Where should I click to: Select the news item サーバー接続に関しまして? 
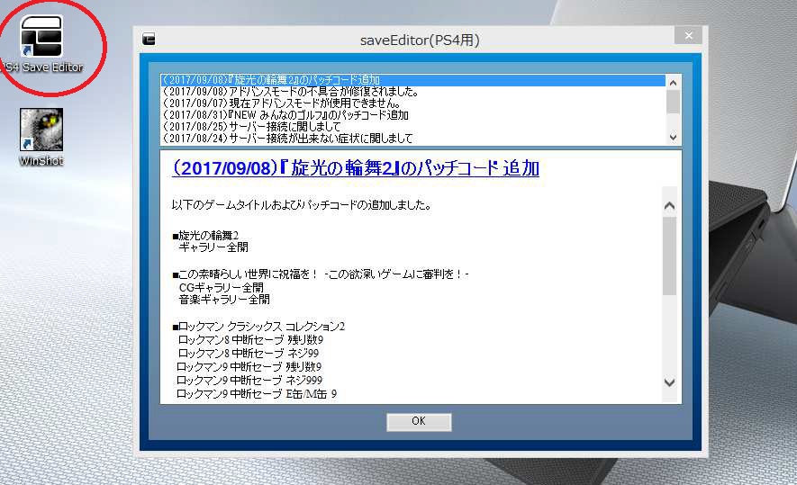click(x=412, y=127)
